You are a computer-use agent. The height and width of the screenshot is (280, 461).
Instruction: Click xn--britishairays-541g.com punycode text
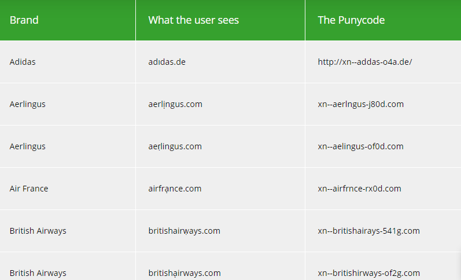click(x=368, y=231)
